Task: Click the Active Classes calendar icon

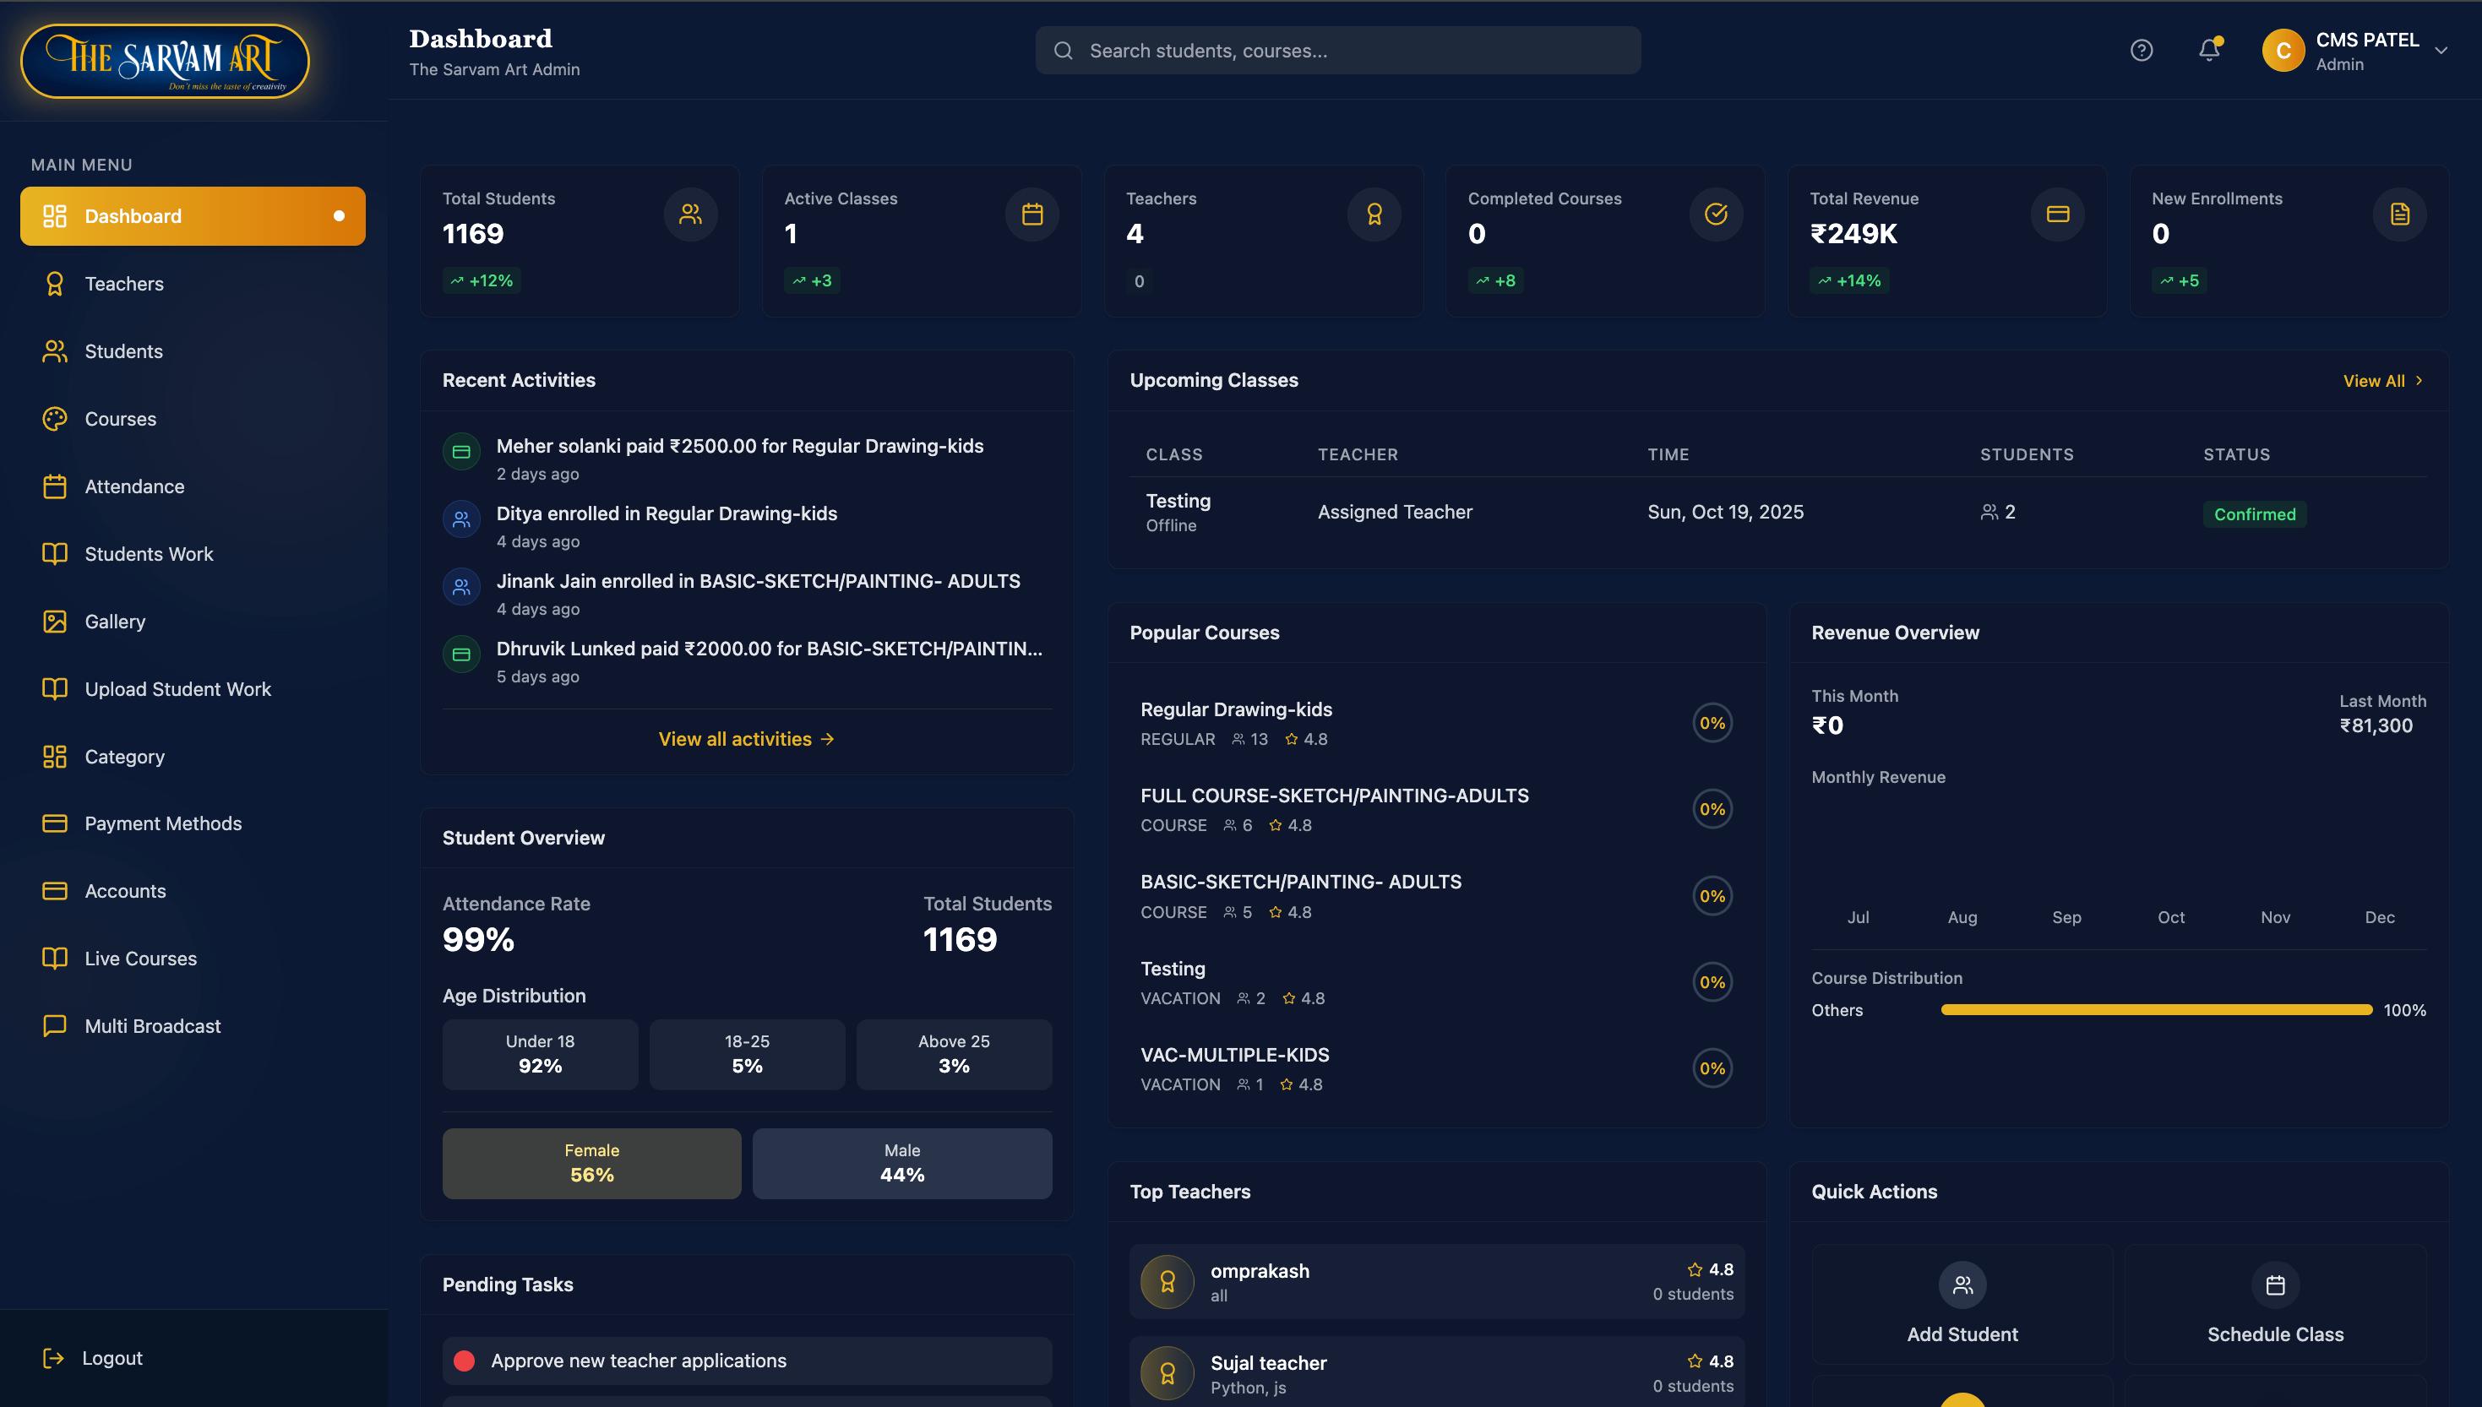Action: click(1032, 215)
